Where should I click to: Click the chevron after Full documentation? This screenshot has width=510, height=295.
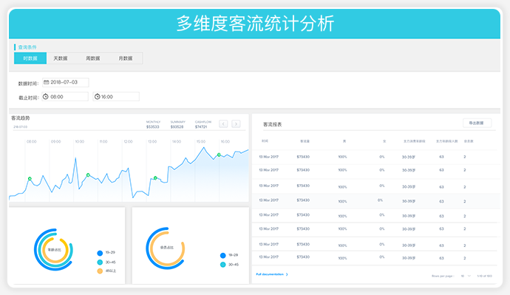[x=287, y=274]
